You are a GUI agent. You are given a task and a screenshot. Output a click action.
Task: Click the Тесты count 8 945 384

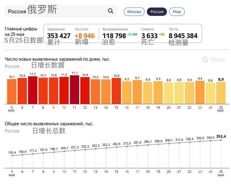click(x=183, y=36)
